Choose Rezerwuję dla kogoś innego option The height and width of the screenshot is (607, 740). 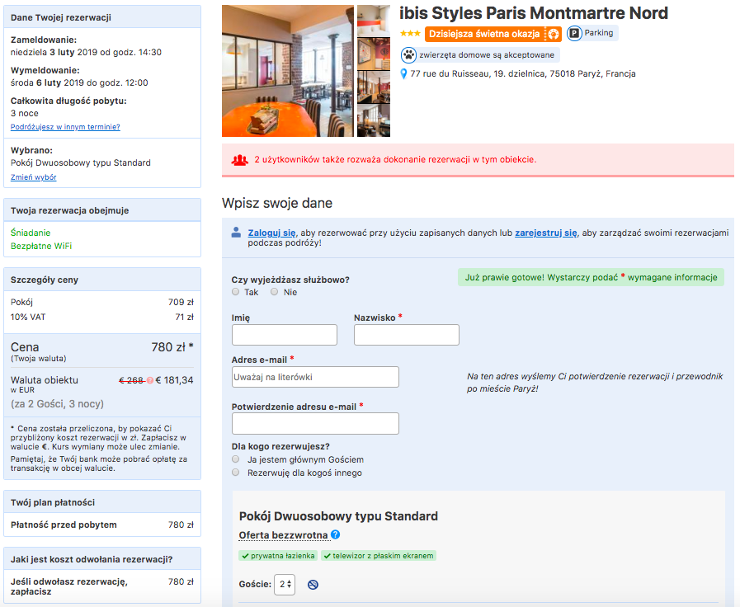click(235, 472)
